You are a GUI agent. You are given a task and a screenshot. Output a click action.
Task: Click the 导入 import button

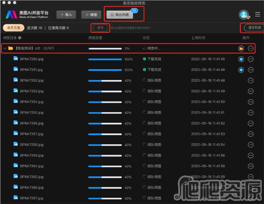(66, 15)
